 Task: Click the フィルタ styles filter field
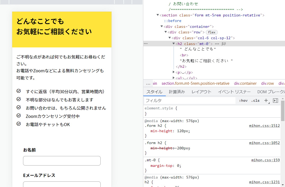pos(190,101)
